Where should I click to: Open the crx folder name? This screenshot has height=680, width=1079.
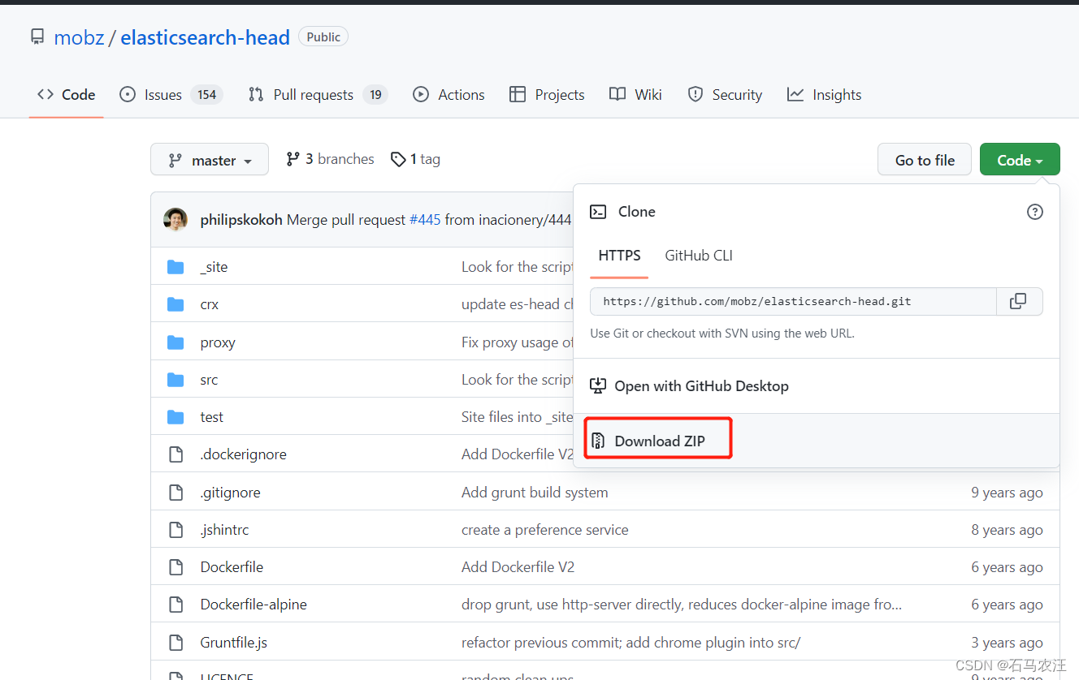point(210,304)
